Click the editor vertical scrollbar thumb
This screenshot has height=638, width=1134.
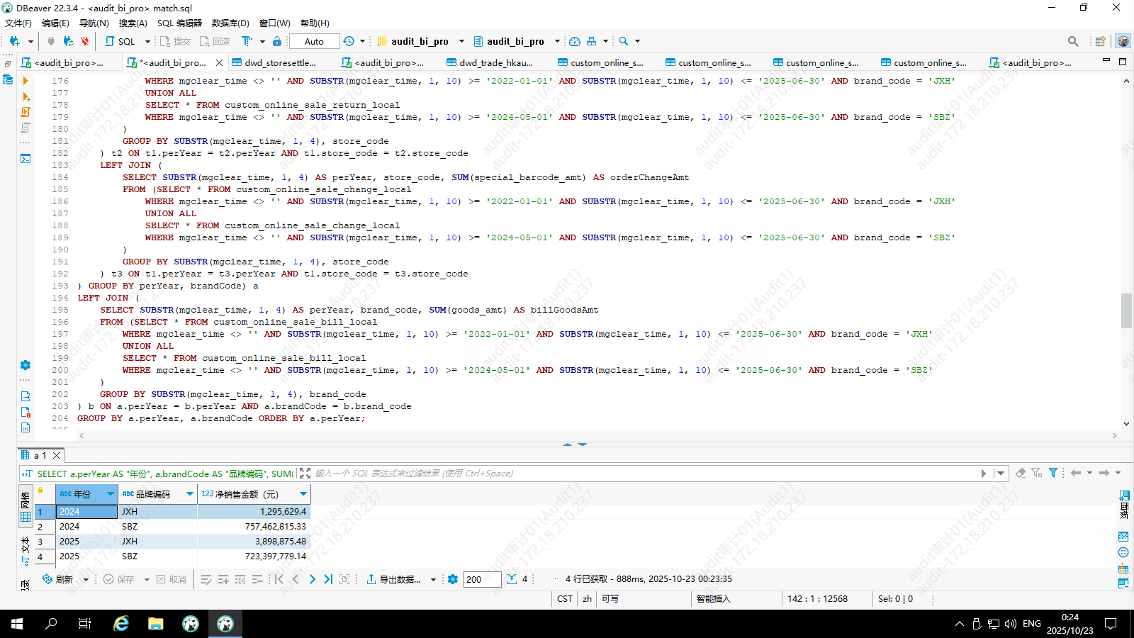(x=1126, y=310)
